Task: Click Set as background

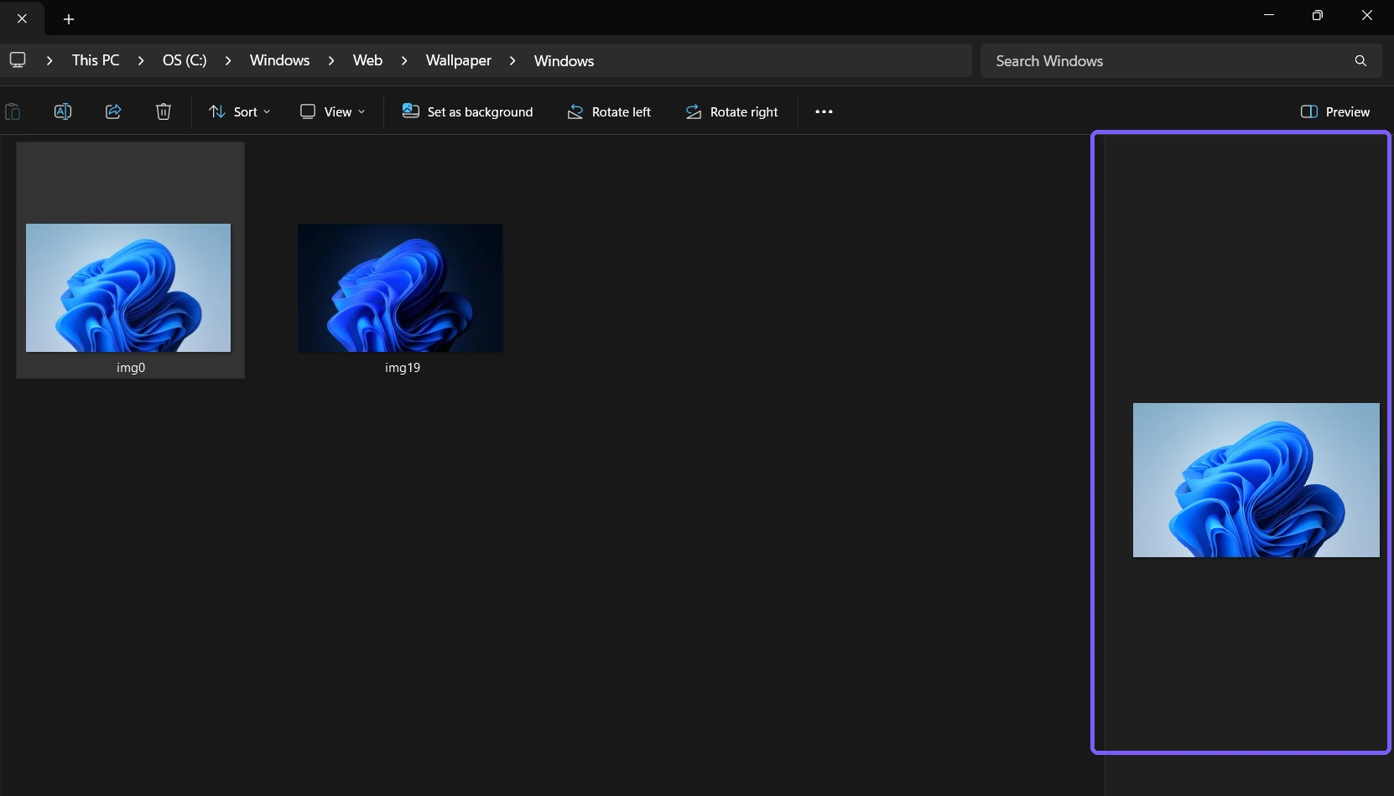Action: [x=467, y=111]
